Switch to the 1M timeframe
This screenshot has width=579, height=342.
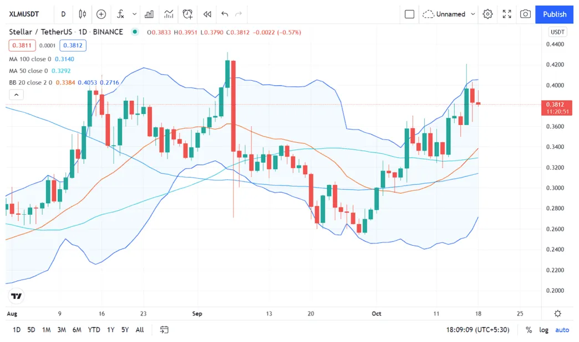[46, 330]
